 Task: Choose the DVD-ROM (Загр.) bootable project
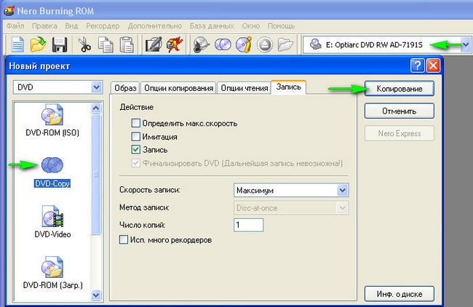pyautogui.click(x=52, y=273)
